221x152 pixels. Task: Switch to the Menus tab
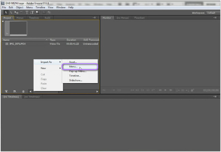(20, 18)
